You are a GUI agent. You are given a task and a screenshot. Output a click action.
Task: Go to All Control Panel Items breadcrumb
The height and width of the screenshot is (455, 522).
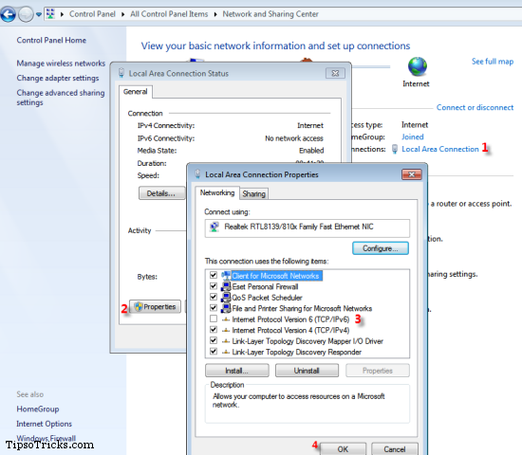(x=169, y=14)
